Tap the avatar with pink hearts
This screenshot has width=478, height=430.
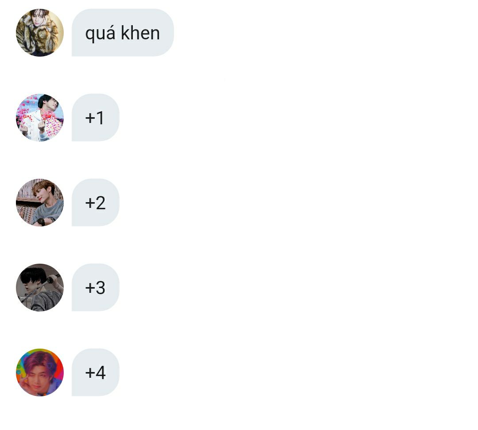(x=40, y=118)
